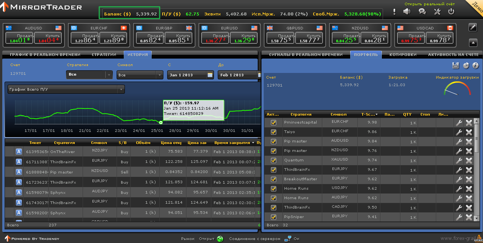Open wrench settings for PipSniper strategy
The height and width of the screenshot is (243, 483).
(x=459, y=217)
